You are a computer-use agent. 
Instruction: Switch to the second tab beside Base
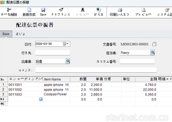20,34
